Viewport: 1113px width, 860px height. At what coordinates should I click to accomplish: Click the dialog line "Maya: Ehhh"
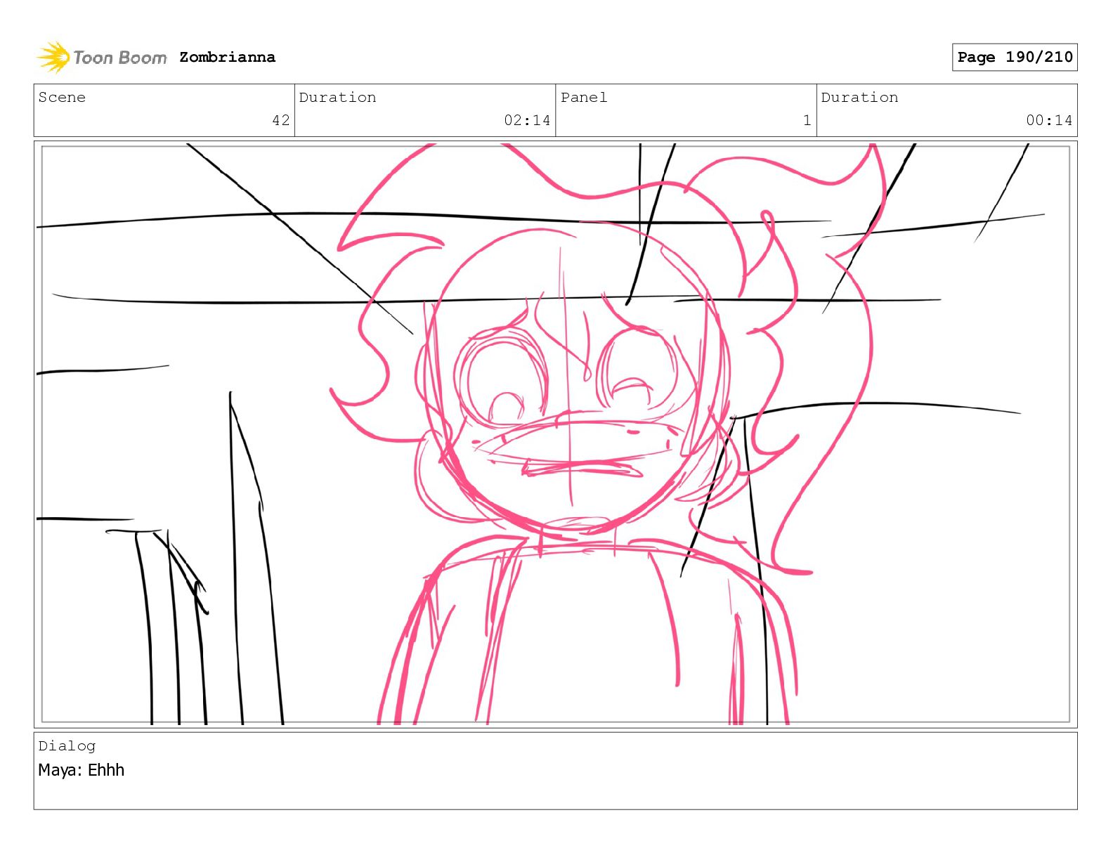(x=82, y=770)
